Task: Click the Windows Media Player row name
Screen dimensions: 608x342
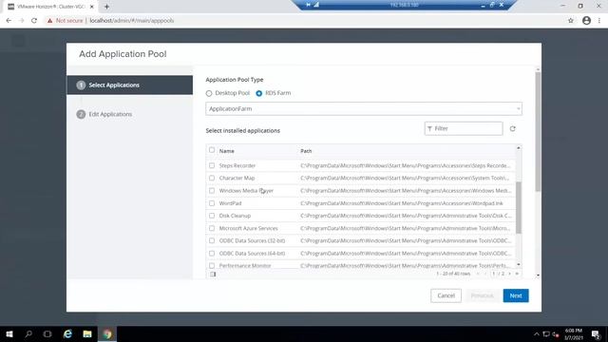Action: point(246,191)
